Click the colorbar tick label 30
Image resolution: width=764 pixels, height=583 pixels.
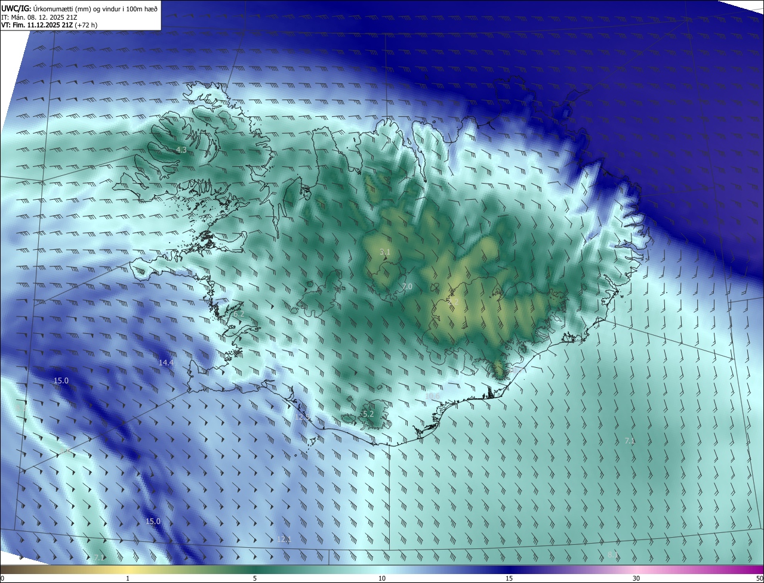(x=636, y=578)
